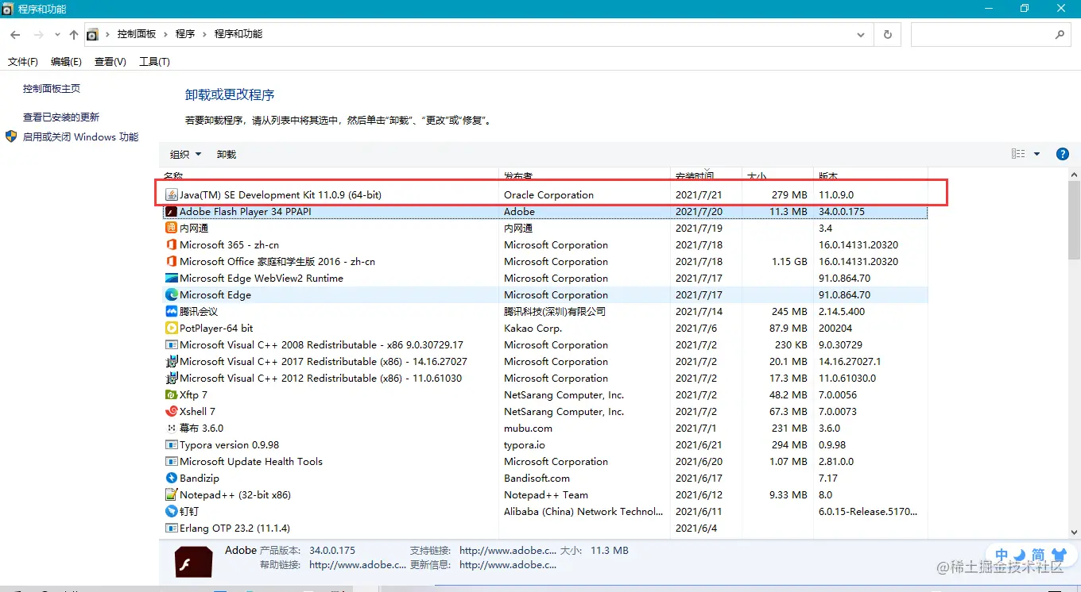Click the 内网通 program icon

pos(171,229)
